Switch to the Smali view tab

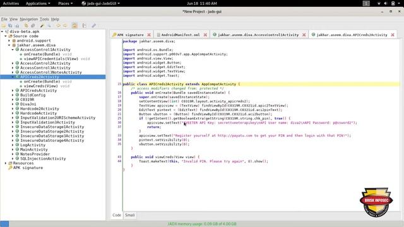point(129,215)
